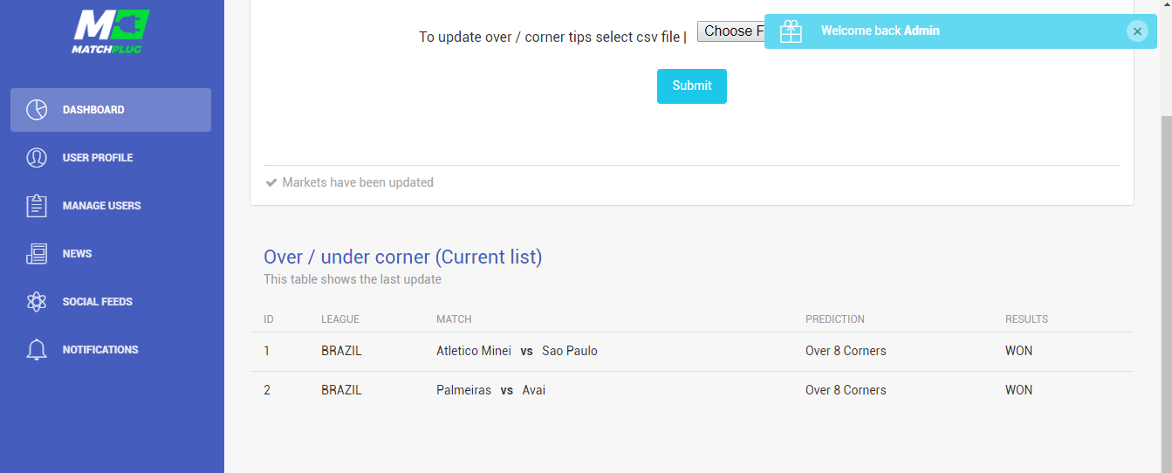1172x473 pixels.
Task: Click the News newspaper icon
Action: click(x=37, y=254)
